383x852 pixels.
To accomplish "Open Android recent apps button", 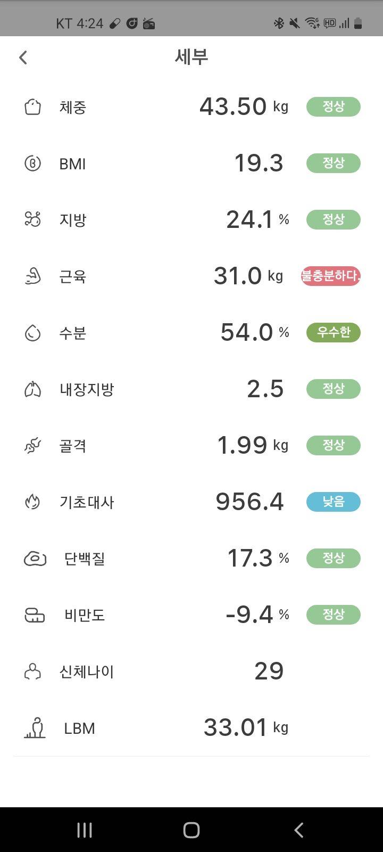I will [x=85, y=830].
